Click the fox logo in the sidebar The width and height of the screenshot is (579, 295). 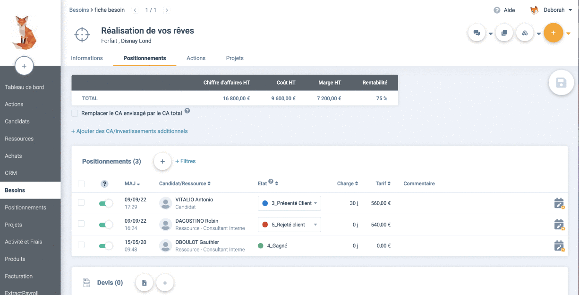coord(24,32)
